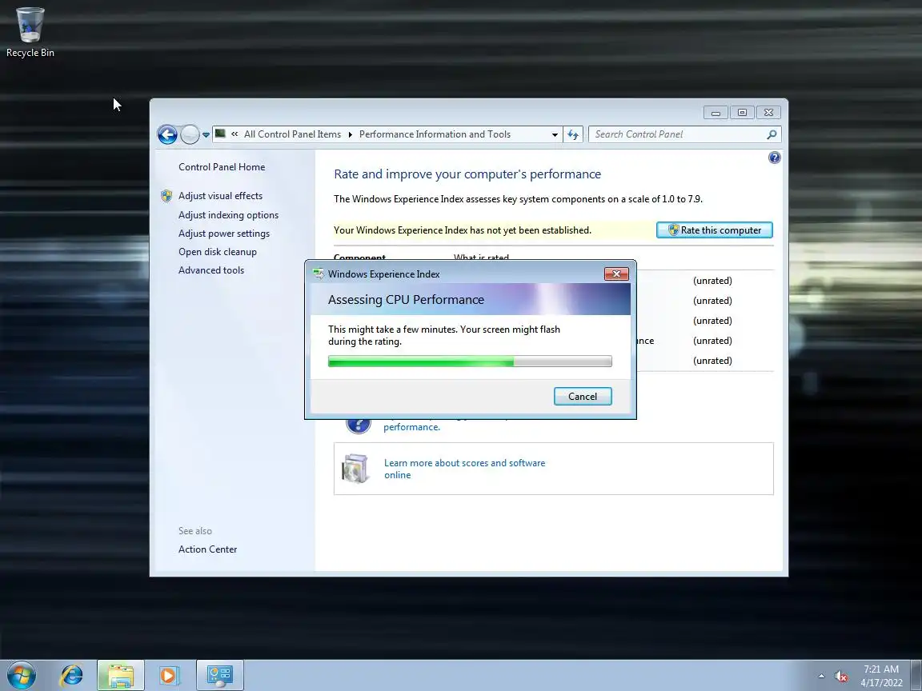Click the address bar refresh button
The width and height of the screenshot is (922, 691).
tap(573, 134)
